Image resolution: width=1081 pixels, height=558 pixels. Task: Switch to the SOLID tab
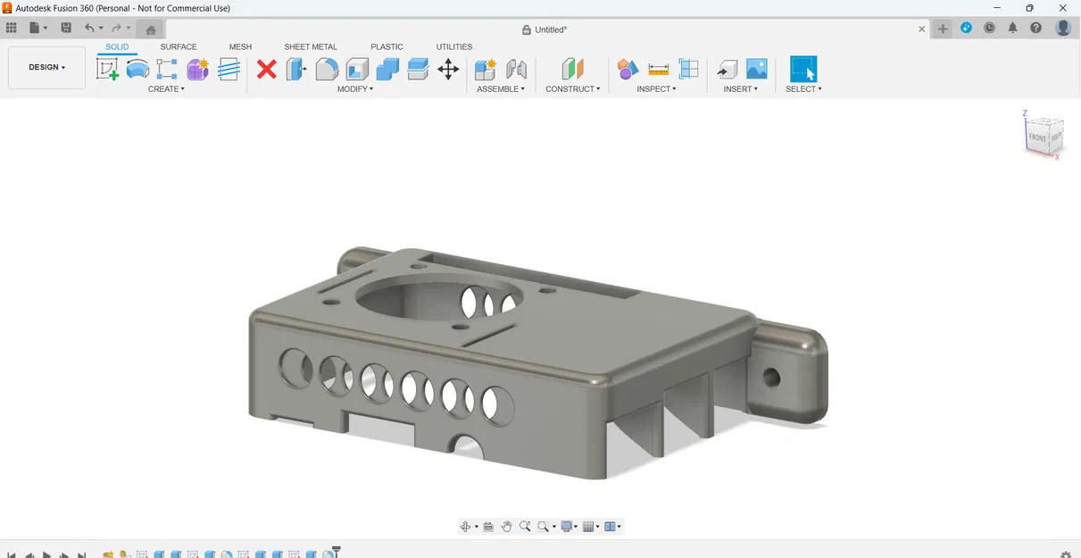(117, 46)
